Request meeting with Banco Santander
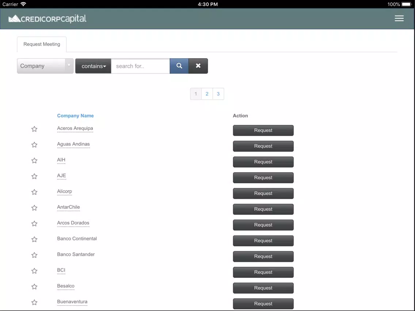Image resolution: width=415 pixels, height=311 pixels. pos(263,257)
